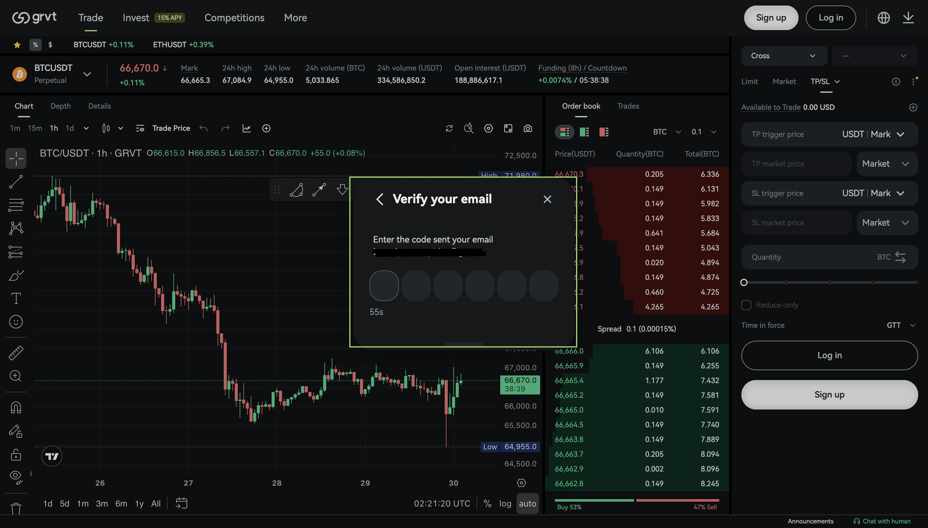
Task: Open the forecasting and measurement tools
Action: coord(16,252)
